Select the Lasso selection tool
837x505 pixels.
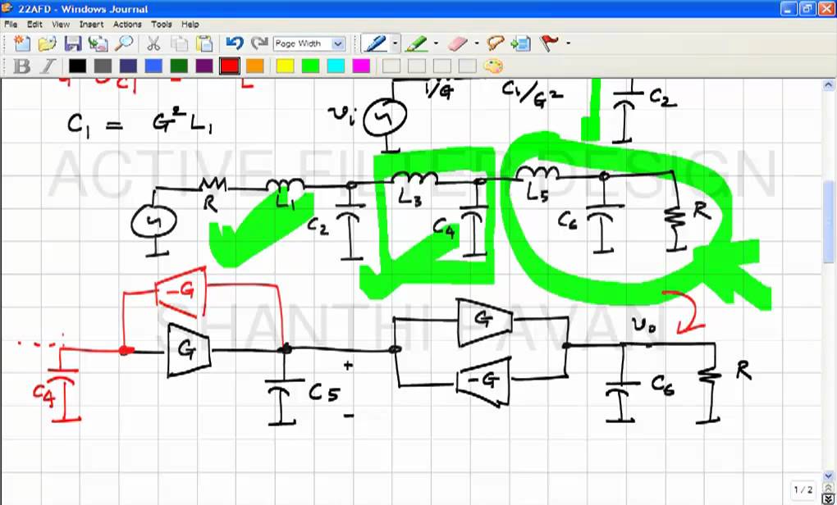[496, 43]
